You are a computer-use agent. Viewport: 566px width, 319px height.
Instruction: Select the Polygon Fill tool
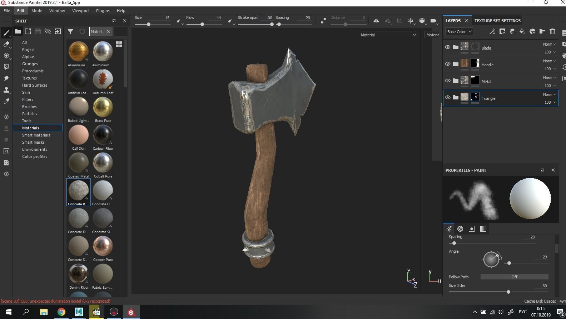6,67
